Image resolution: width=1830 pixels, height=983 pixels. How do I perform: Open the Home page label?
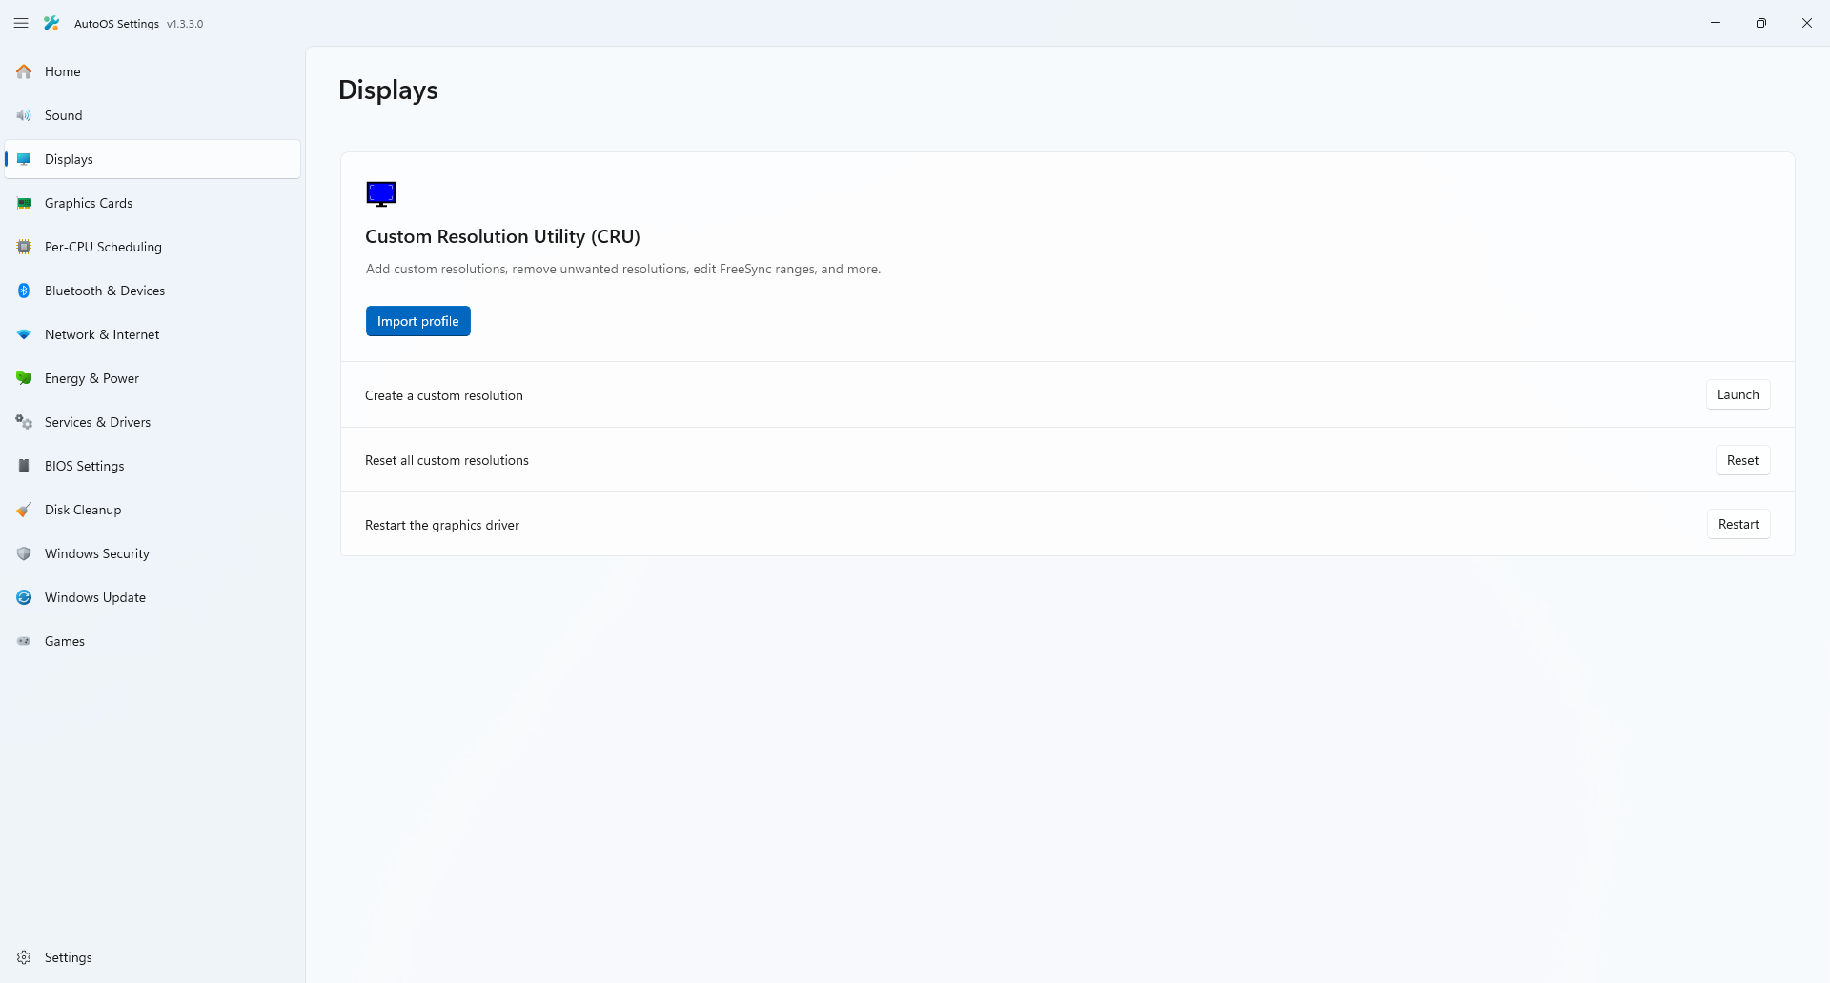(x=62, y=71)
